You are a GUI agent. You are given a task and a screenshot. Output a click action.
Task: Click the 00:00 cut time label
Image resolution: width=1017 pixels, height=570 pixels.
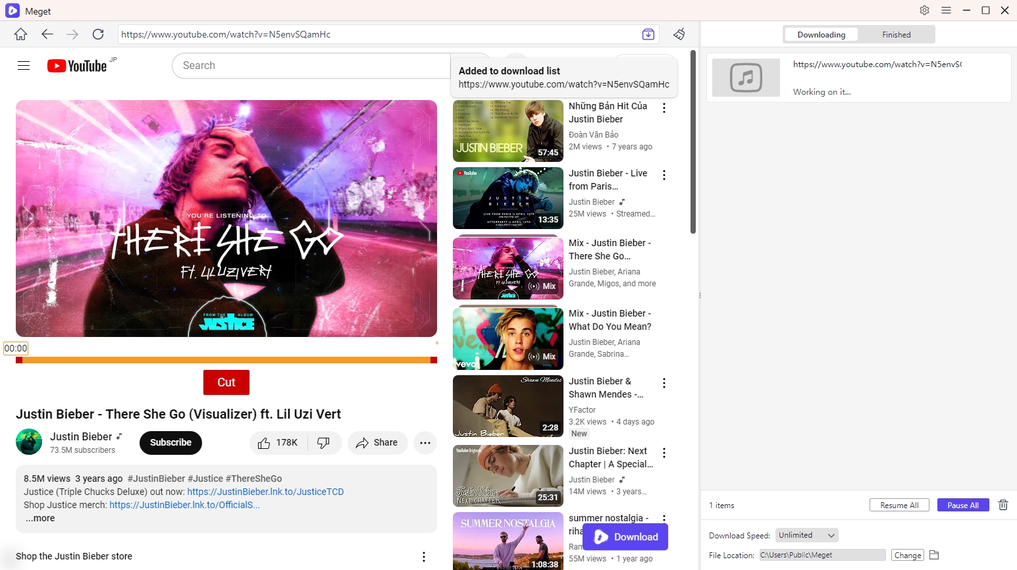pyautogui.click(x=16, y=348)
